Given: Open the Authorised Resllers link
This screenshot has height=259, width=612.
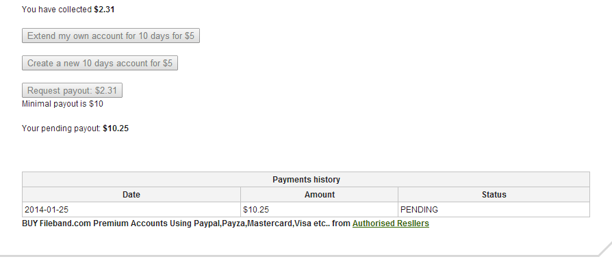Looking at the screenshot, I should point(391,223).
